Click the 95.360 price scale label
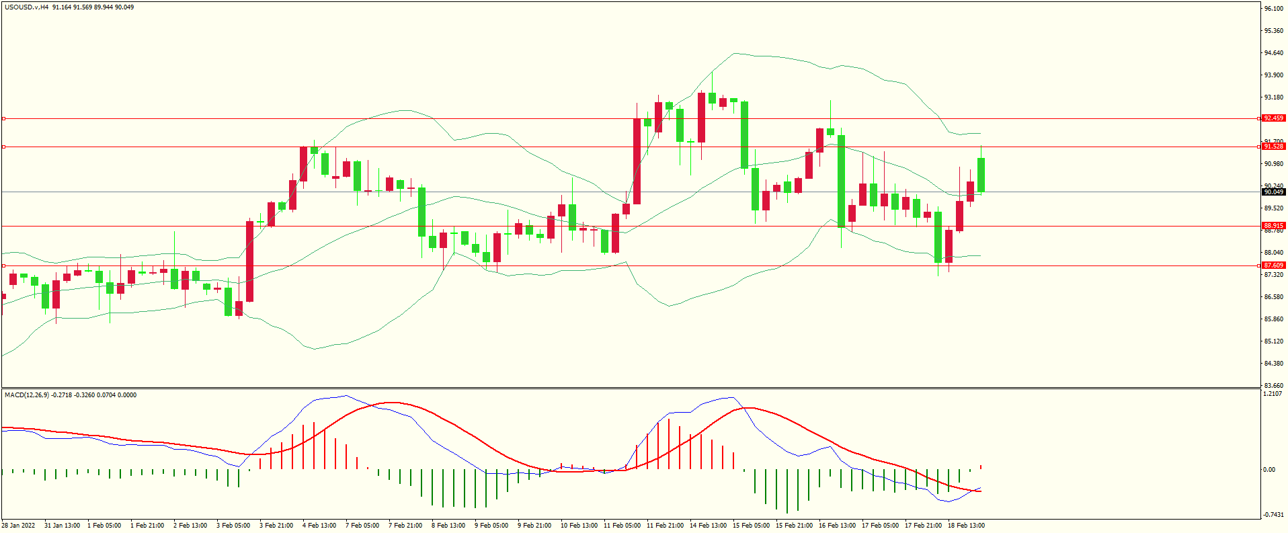Screen dimensions: 1288x533 tap(1273, 31)
